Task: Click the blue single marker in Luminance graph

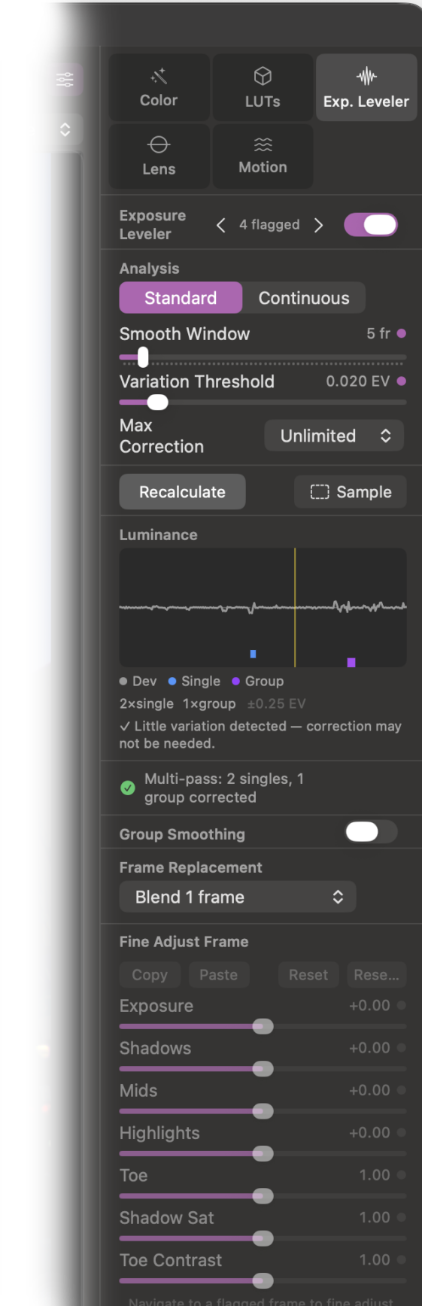Action: (253, 654)
